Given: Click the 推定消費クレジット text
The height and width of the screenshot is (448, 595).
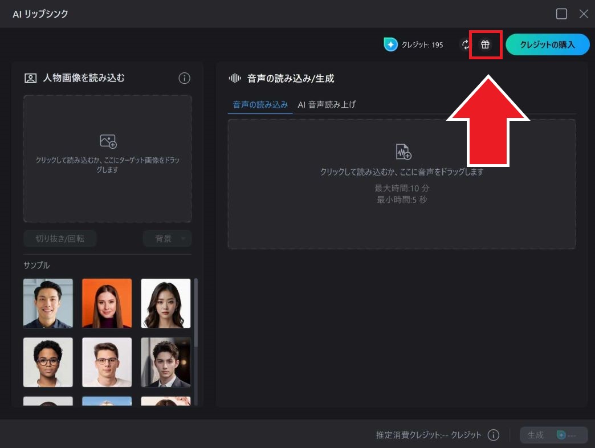Looking at the screenshot, I should coord(429,435).
